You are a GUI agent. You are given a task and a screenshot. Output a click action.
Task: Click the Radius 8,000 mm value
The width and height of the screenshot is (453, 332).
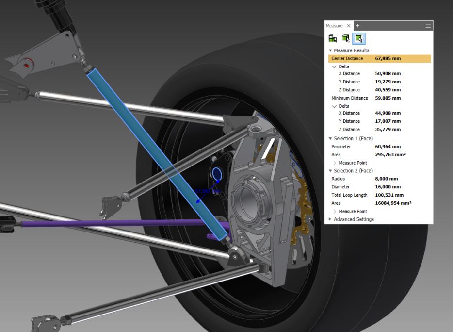(386, 179)
